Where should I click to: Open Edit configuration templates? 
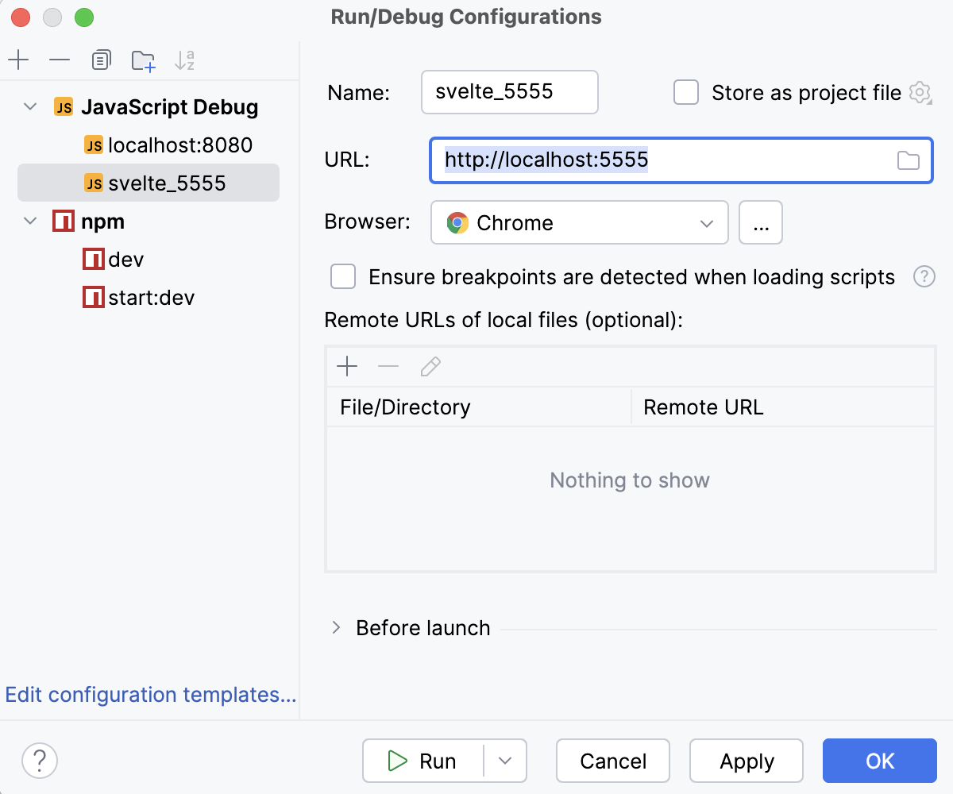tap(149, 694)
